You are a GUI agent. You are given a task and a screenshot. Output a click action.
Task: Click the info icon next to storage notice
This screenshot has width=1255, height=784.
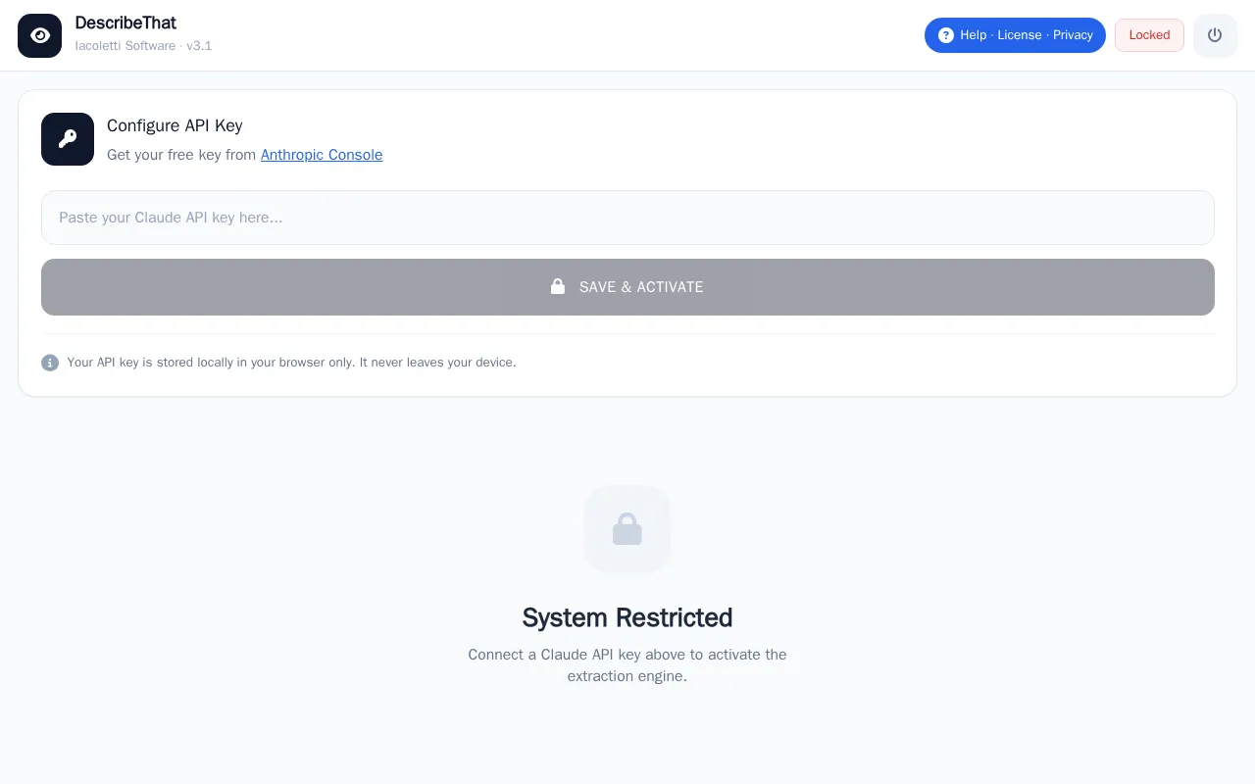pyautogui.click(x=50, y=363)
